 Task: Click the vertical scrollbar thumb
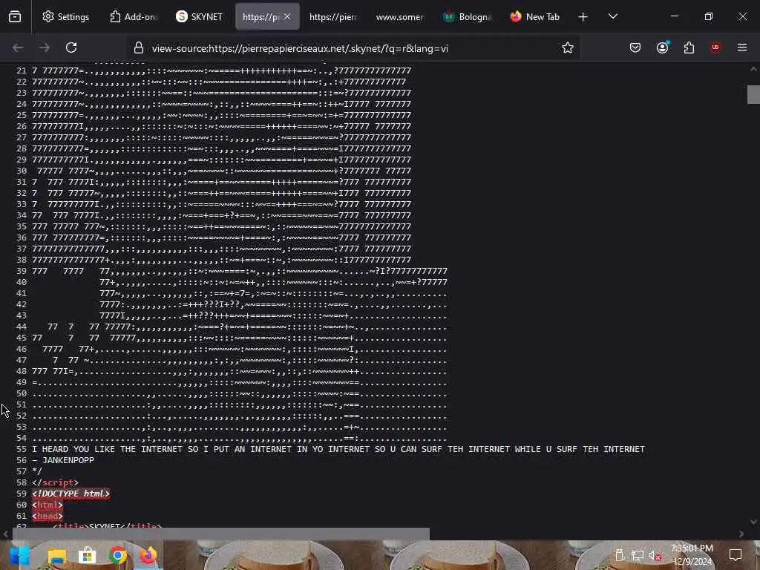click(753, 94)
